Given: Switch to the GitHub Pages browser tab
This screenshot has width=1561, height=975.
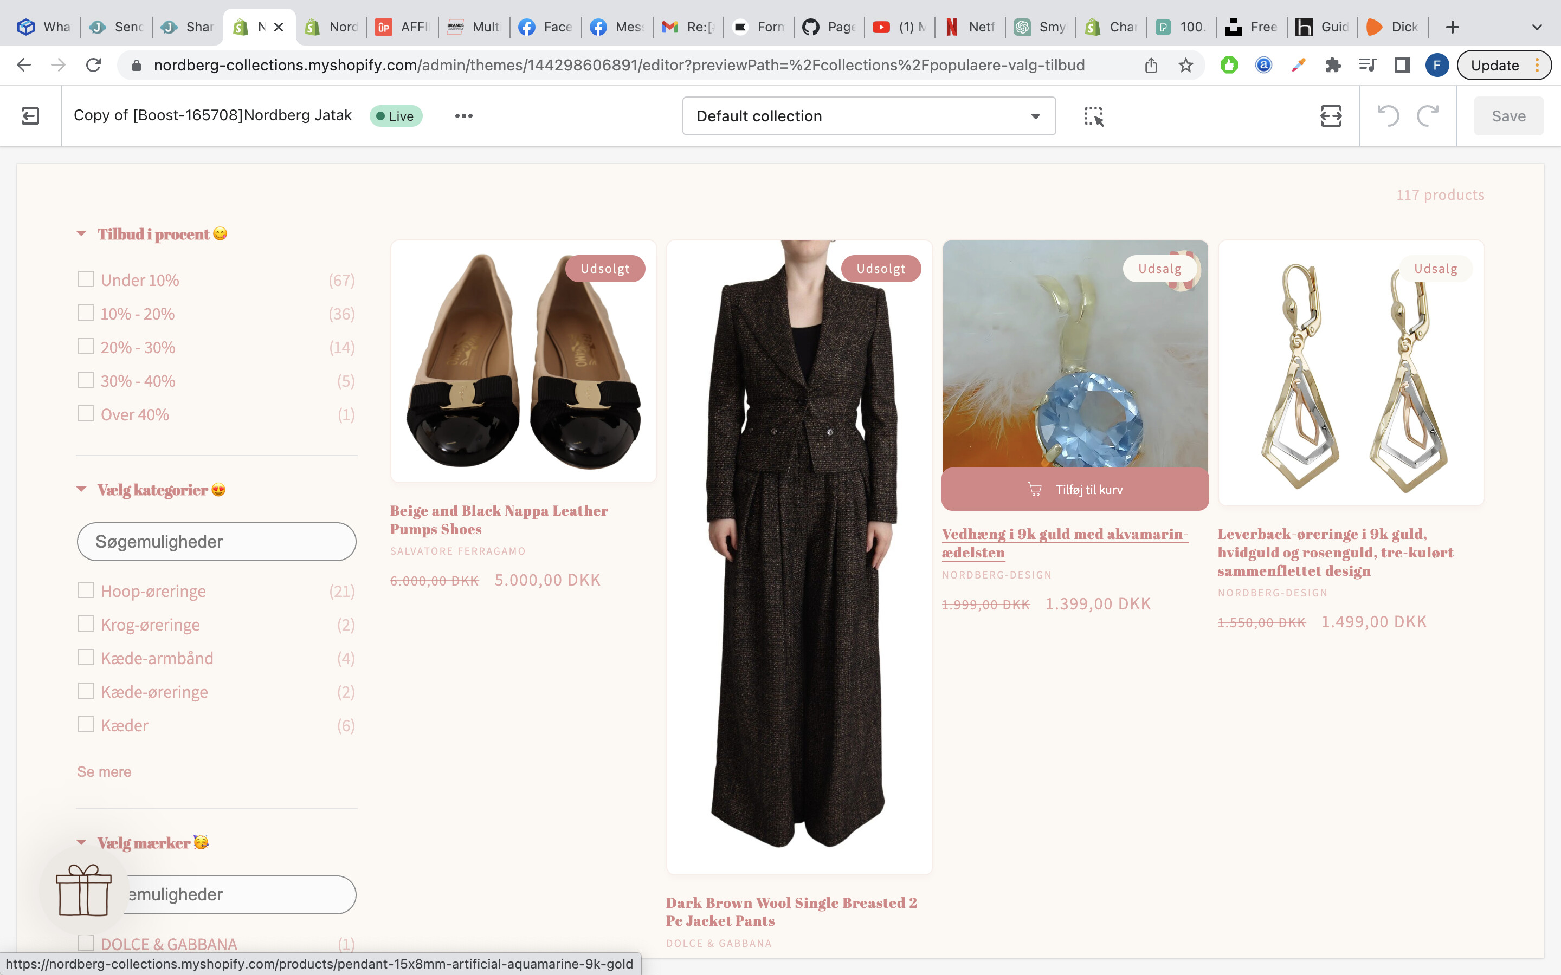Looking at the screenshot, I should pyautogui.click(x=829, y=27).
